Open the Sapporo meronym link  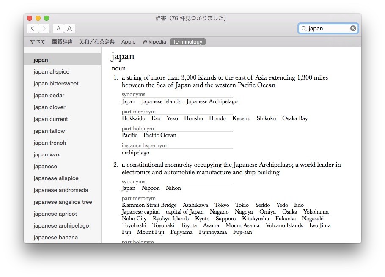[x=225, y=219]
